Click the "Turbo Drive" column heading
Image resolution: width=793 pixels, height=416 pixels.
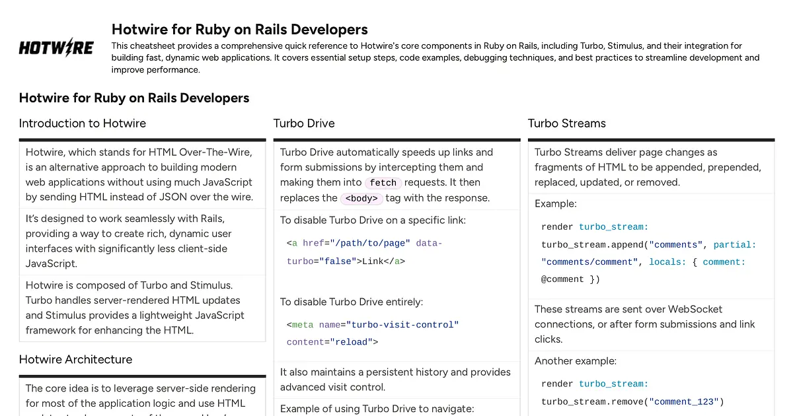click(x=304, y=123)
